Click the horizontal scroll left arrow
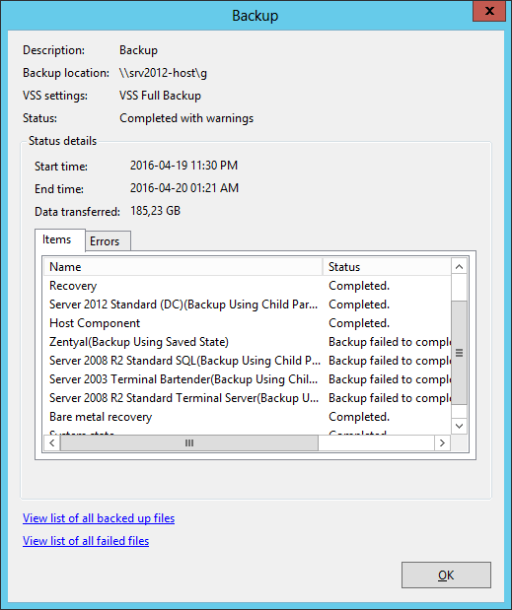This screenshot has width=512, height=610. 51,442
